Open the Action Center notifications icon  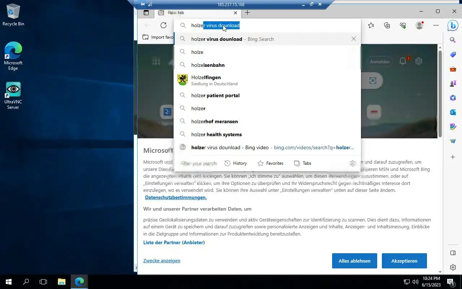(x=451, y=282)
